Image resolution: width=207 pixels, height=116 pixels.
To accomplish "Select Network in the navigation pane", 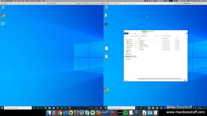I will coord(128,59).
